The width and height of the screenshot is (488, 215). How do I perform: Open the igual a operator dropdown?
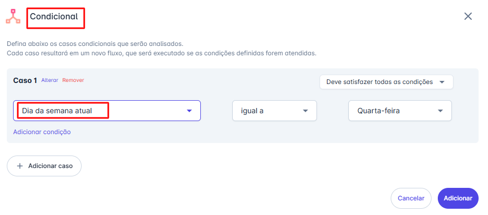pyautogui.click(x=275, y=111)
